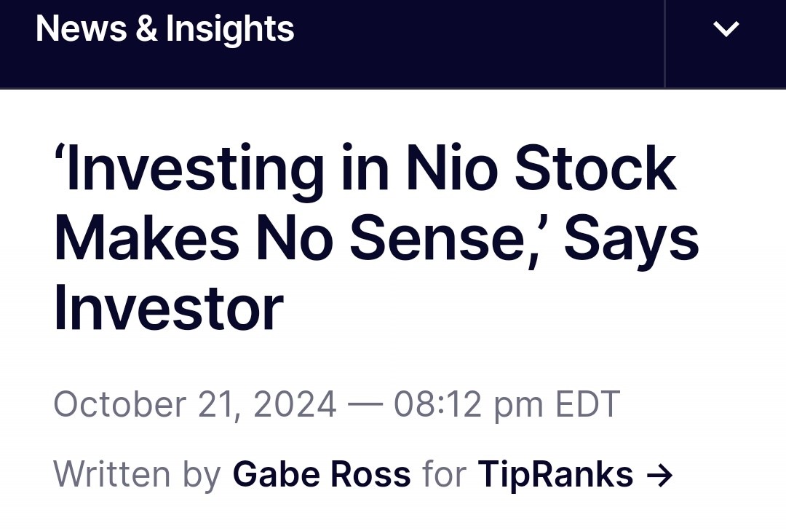Click the word 'for' in the byline

click(444, 474)
